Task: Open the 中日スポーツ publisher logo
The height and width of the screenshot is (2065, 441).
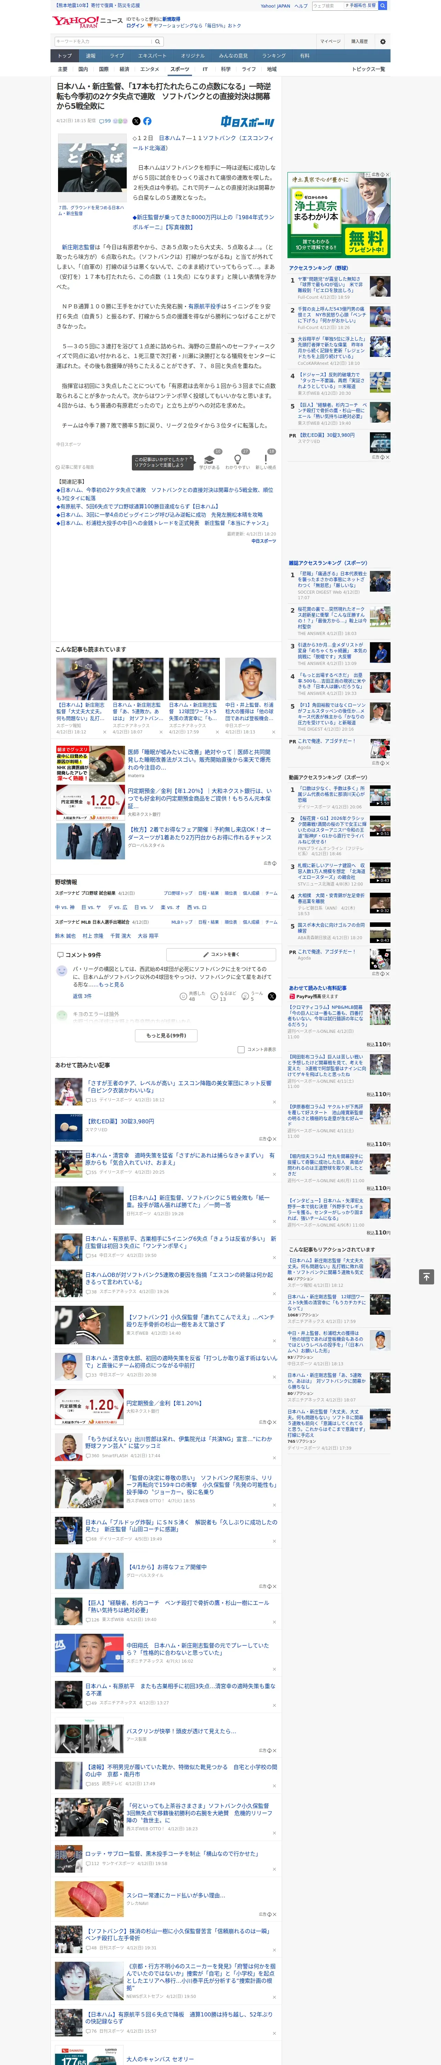Action: (247, 122)
